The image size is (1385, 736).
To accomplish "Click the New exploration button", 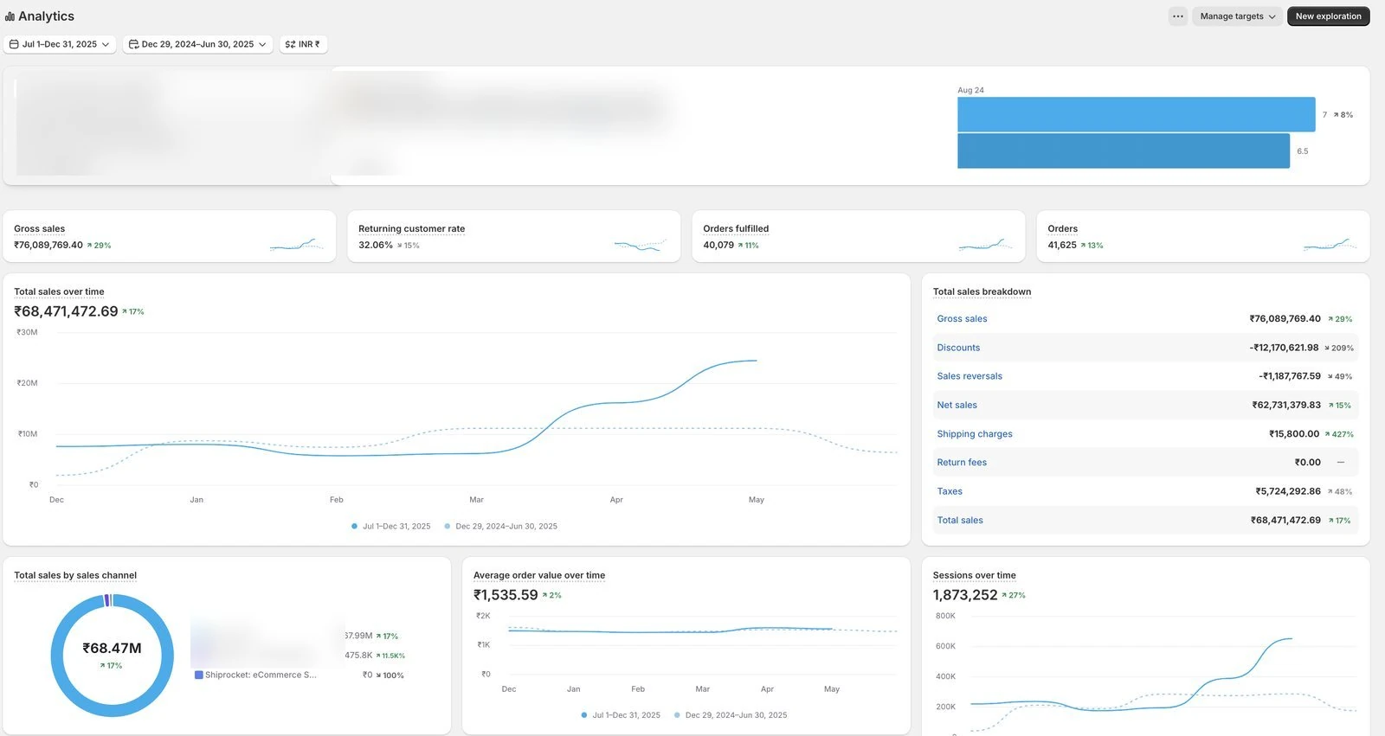I will tap(1328, 16).
